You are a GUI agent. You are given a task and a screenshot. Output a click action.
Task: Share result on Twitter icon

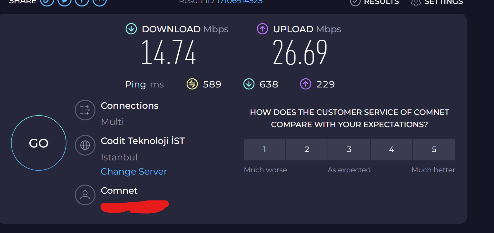coord(64,2)
